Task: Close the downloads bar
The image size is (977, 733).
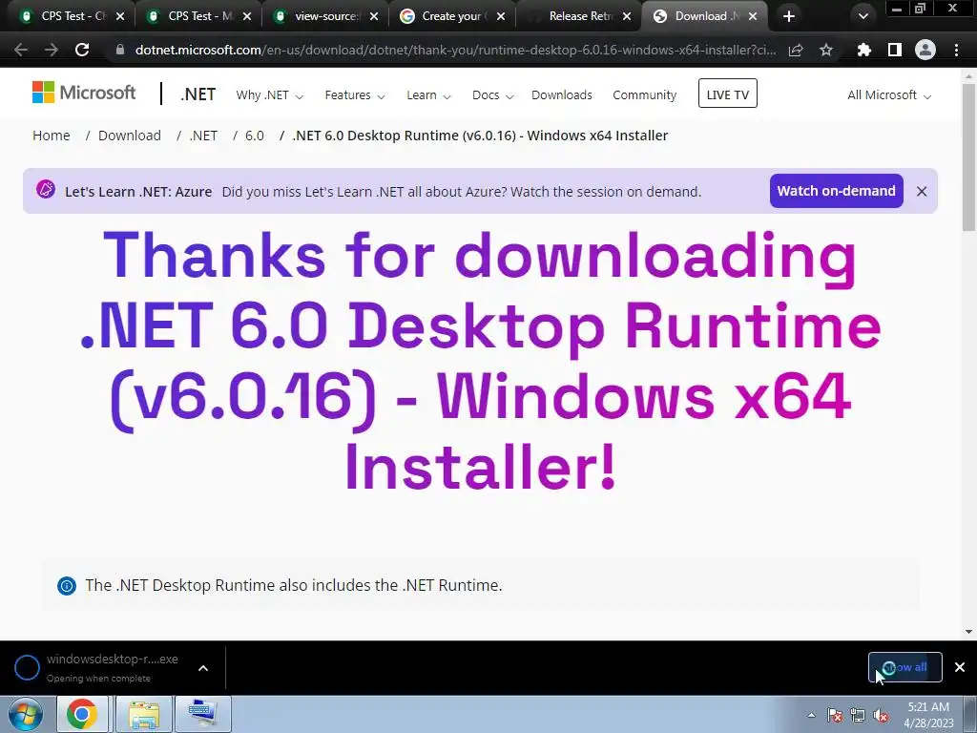Action: tap(960, 667)
